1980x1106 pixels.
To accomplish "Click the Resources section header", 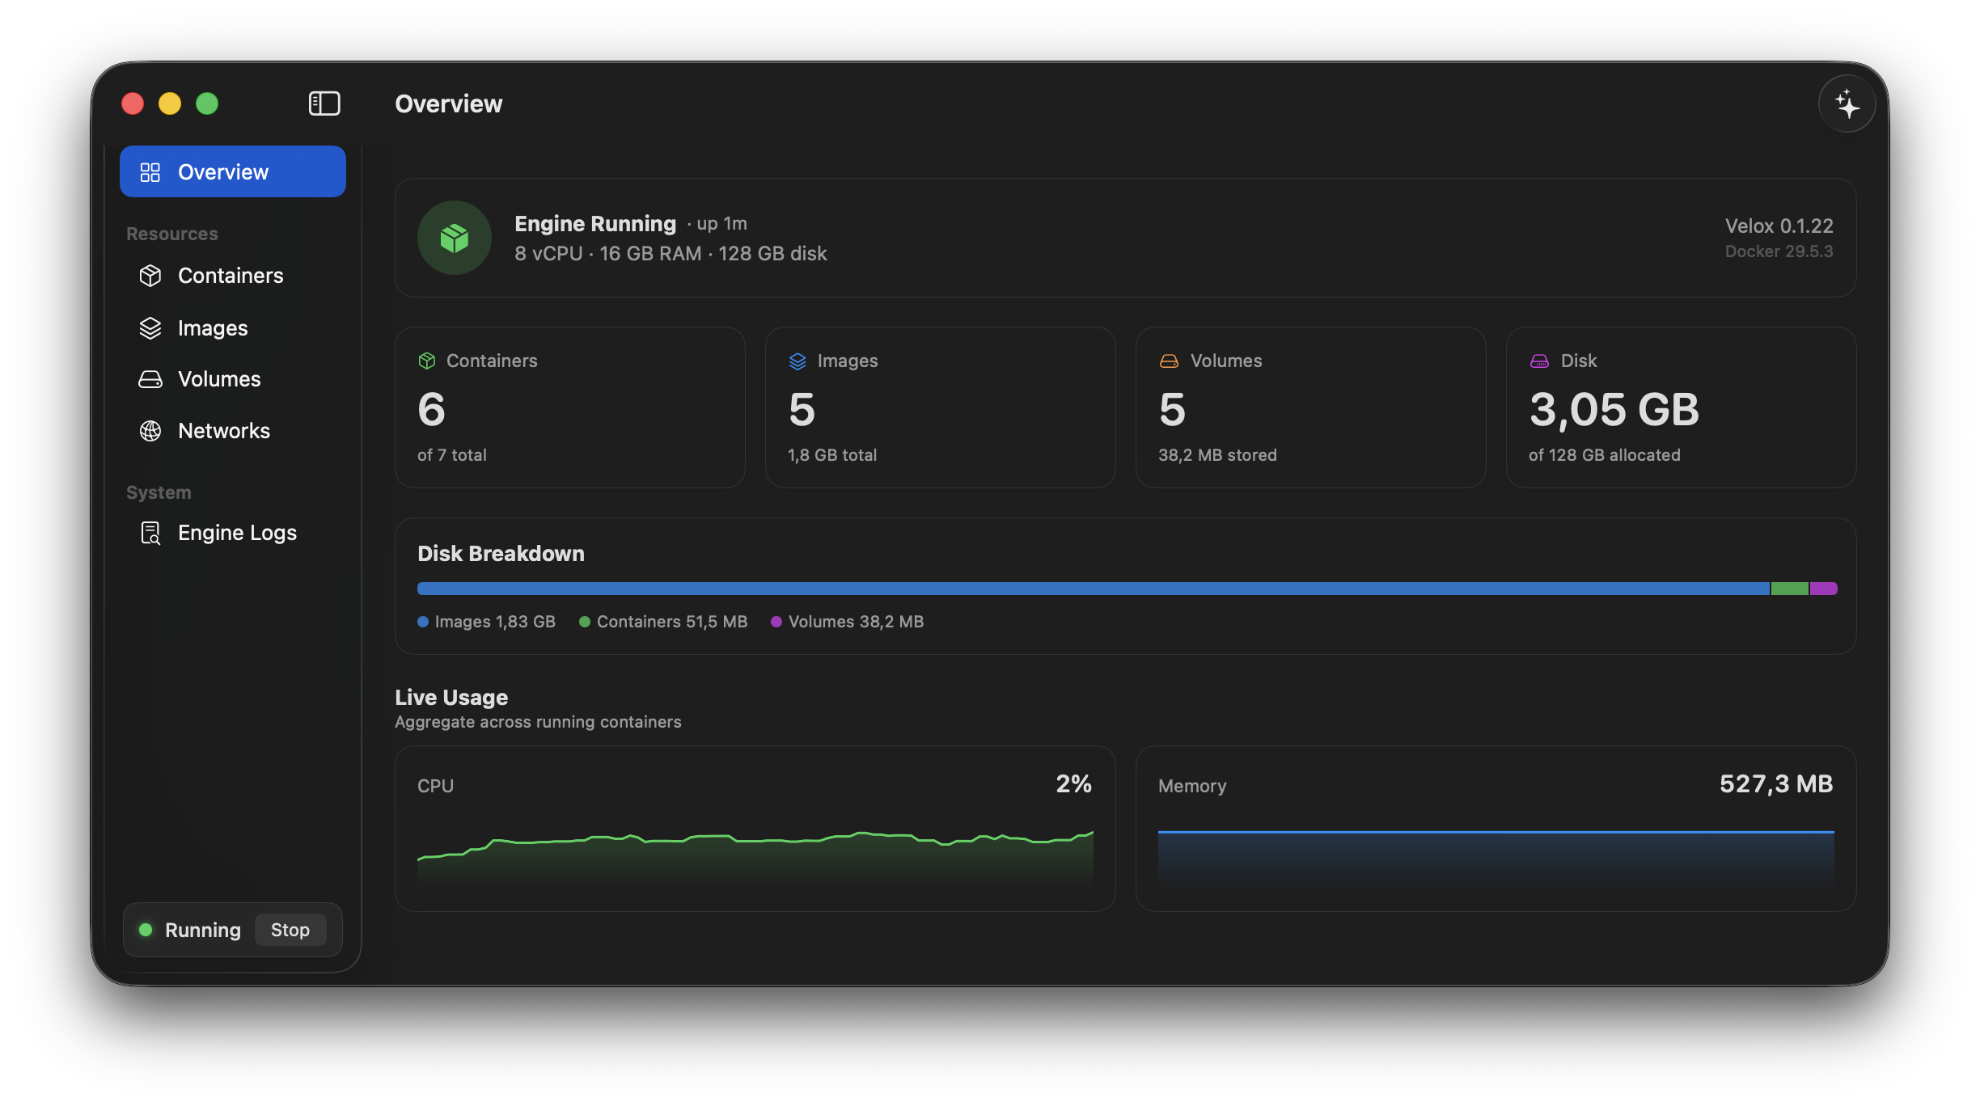I will (172, 234).
